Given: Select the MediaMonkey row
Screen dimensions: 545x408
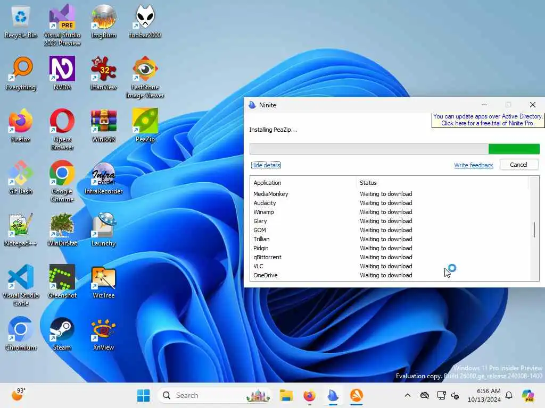Looking at the screenshot, I should point(389,194).
